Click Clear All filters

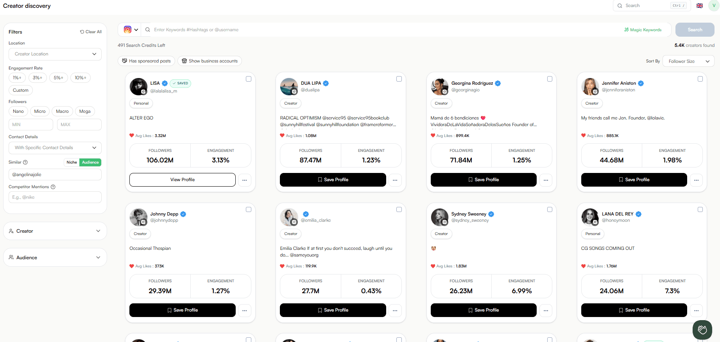click(91, 32)
